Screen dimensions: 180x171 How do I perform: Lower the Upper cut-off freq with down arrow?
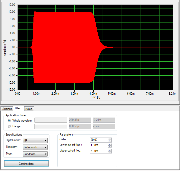(110, 153)
